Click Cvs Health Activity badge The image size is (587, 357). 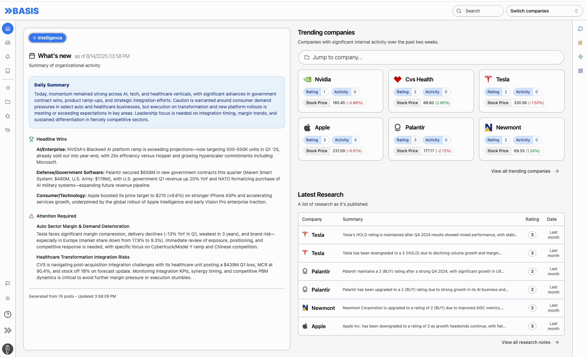[x=436, y=92]
